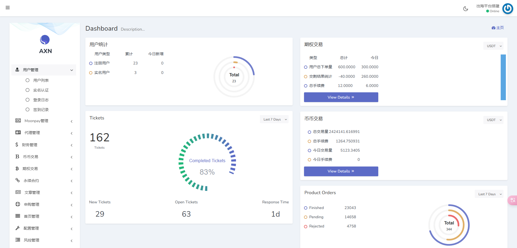The width and height of the screenshot is (517, 248).
Task: Click the 配置管理 wrench icon
Action: pyautogui.click(x=18, y=228)
